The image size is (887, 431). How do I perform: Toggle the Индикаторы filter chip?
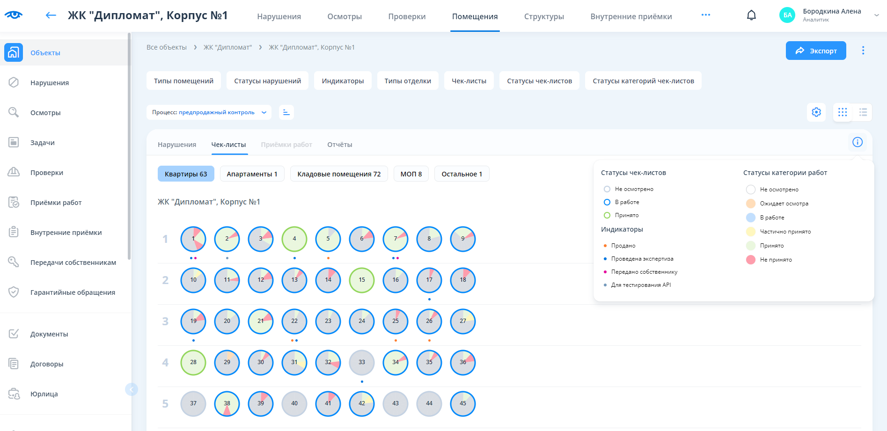343,81
